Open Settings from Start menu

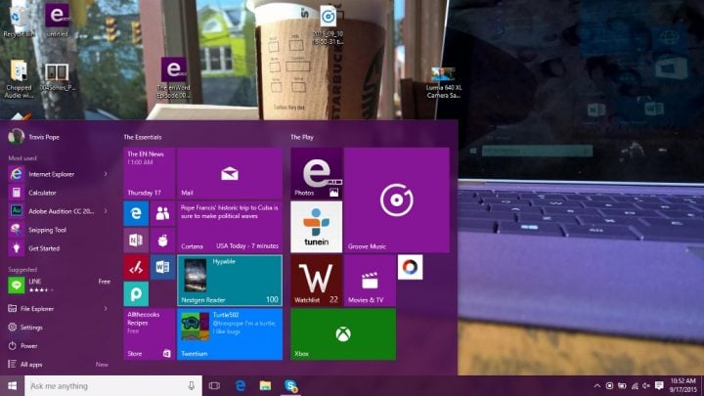31,328
